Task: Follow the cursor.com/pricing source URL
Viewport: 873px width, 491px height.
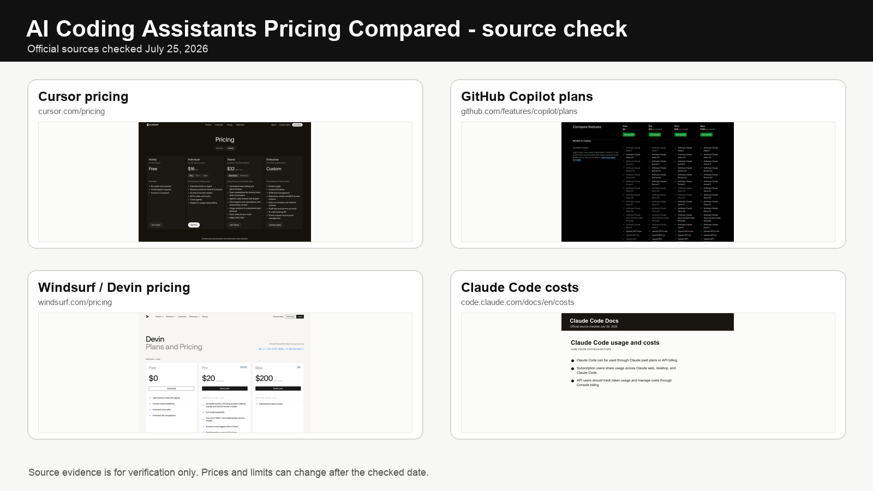Action: coord(71,111)
